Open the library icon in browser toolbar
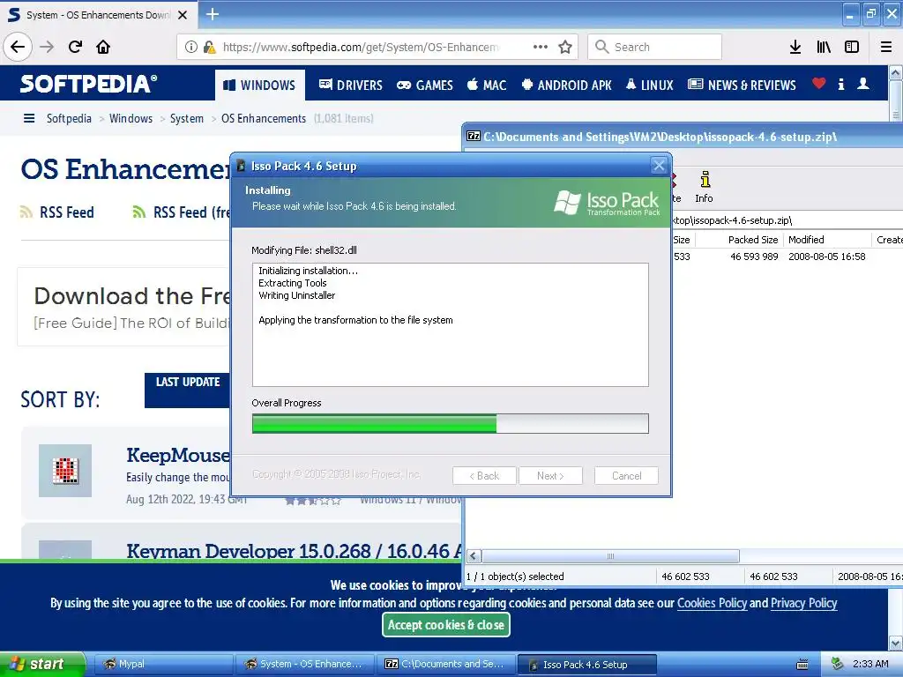Screen dimensions: 903x677 pos(824,47)
